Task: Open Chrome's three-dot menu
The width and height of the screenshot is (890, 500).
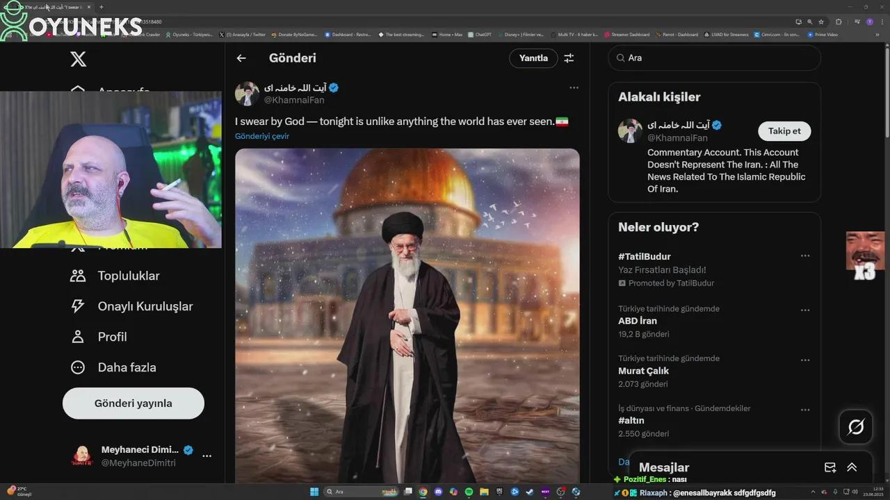Action: pyautogui.click(x=882, y=22)
